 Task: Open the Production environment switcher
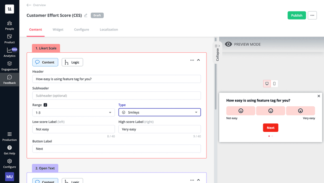[x=9, y=137]
